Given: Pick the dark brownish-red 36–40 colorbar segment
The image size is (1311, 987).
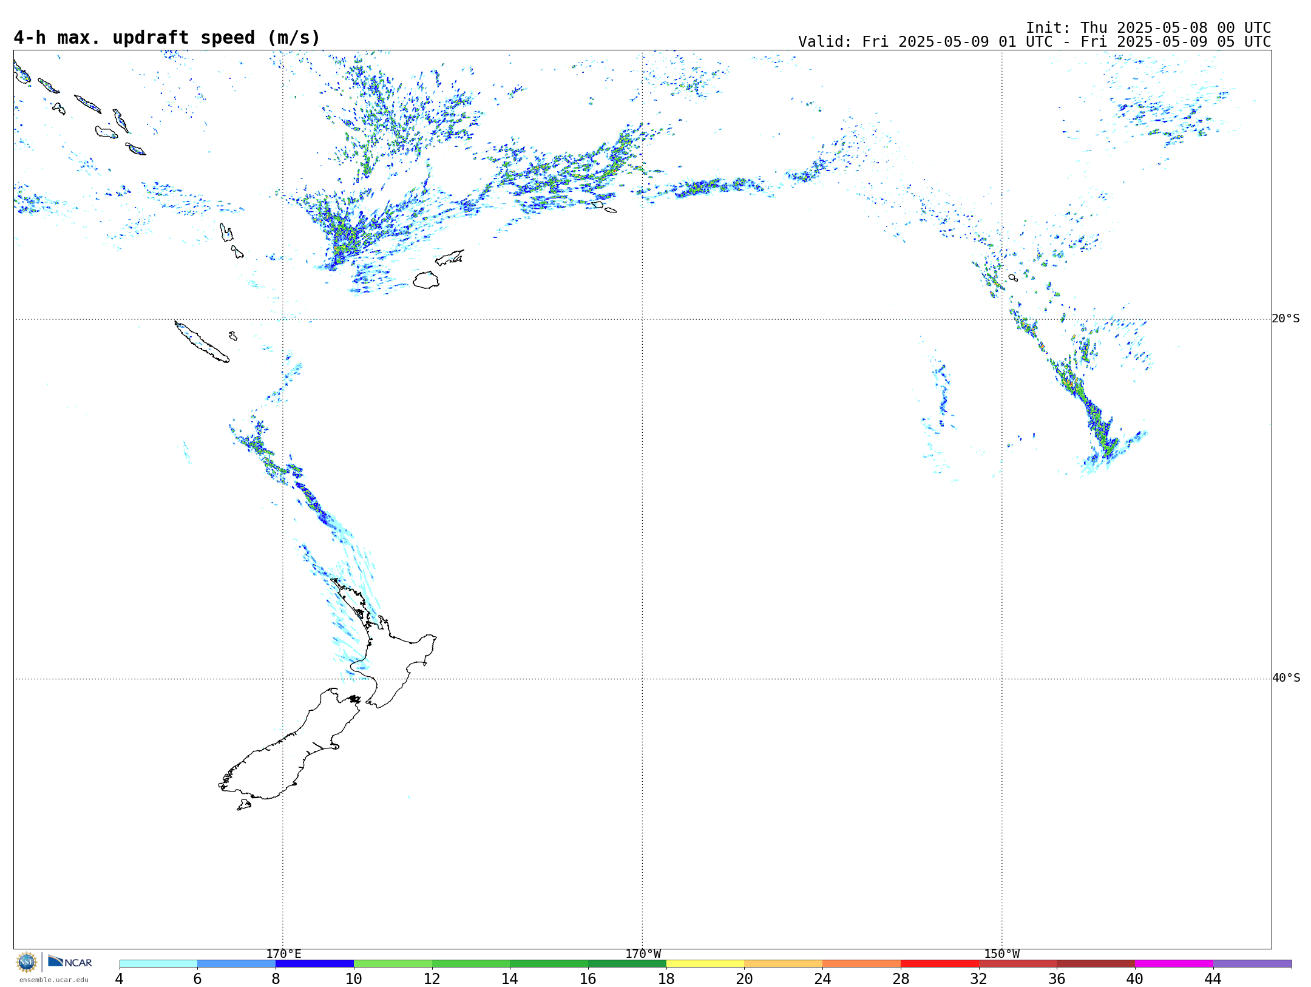Looking at the screenshot, I should pyautogui.click(x=1096, y=964).
